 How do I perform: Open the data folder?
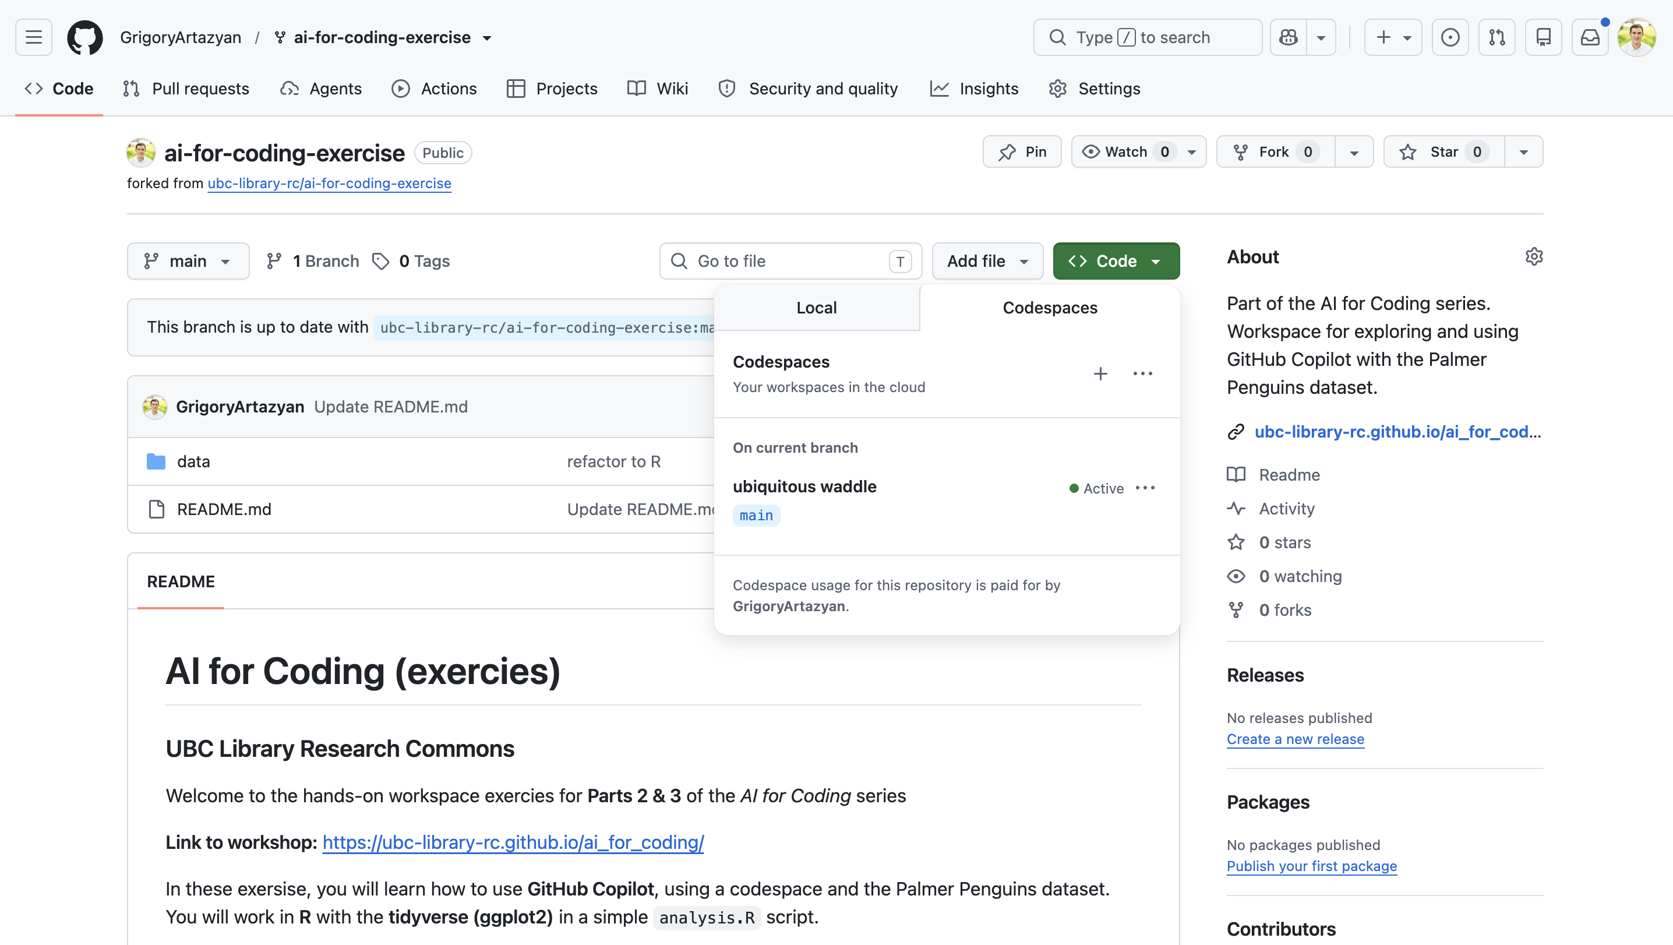click(x=193, y=461)
